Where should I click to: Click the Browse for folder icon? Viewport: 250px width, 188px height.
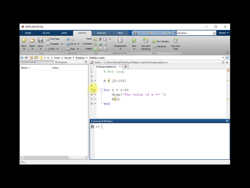tap(36, 58)
